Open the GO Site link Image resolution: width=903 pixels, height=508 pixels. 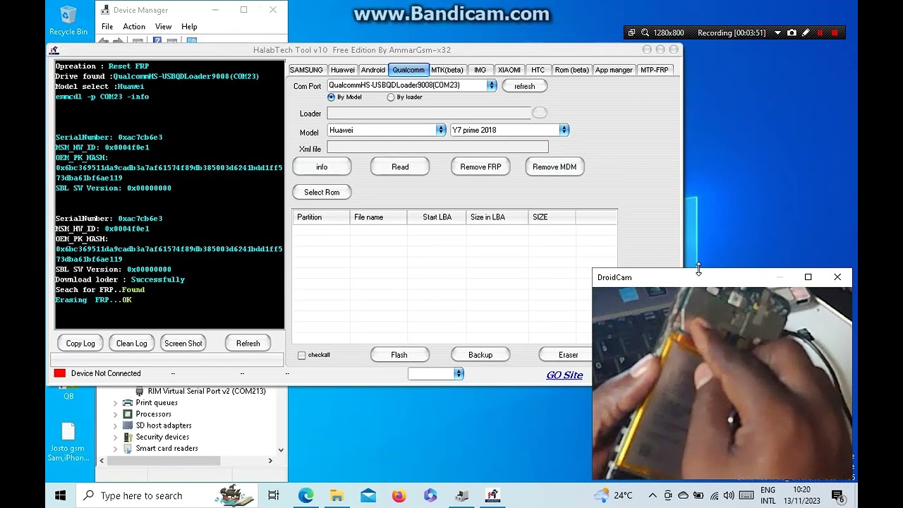click(564, 375)
